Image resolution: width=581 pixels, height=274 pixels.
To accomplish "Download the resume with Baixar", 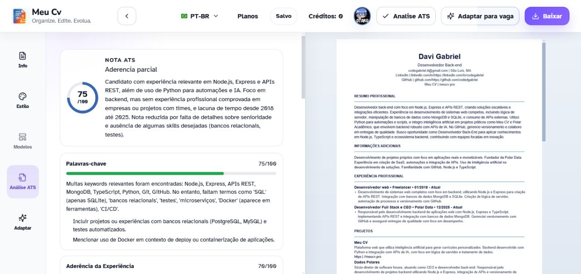I will [547, 16].
